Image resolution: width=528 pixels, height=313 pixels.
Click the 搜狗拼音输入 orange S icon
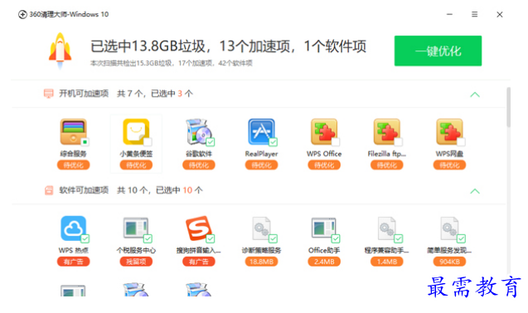[199, 229]
